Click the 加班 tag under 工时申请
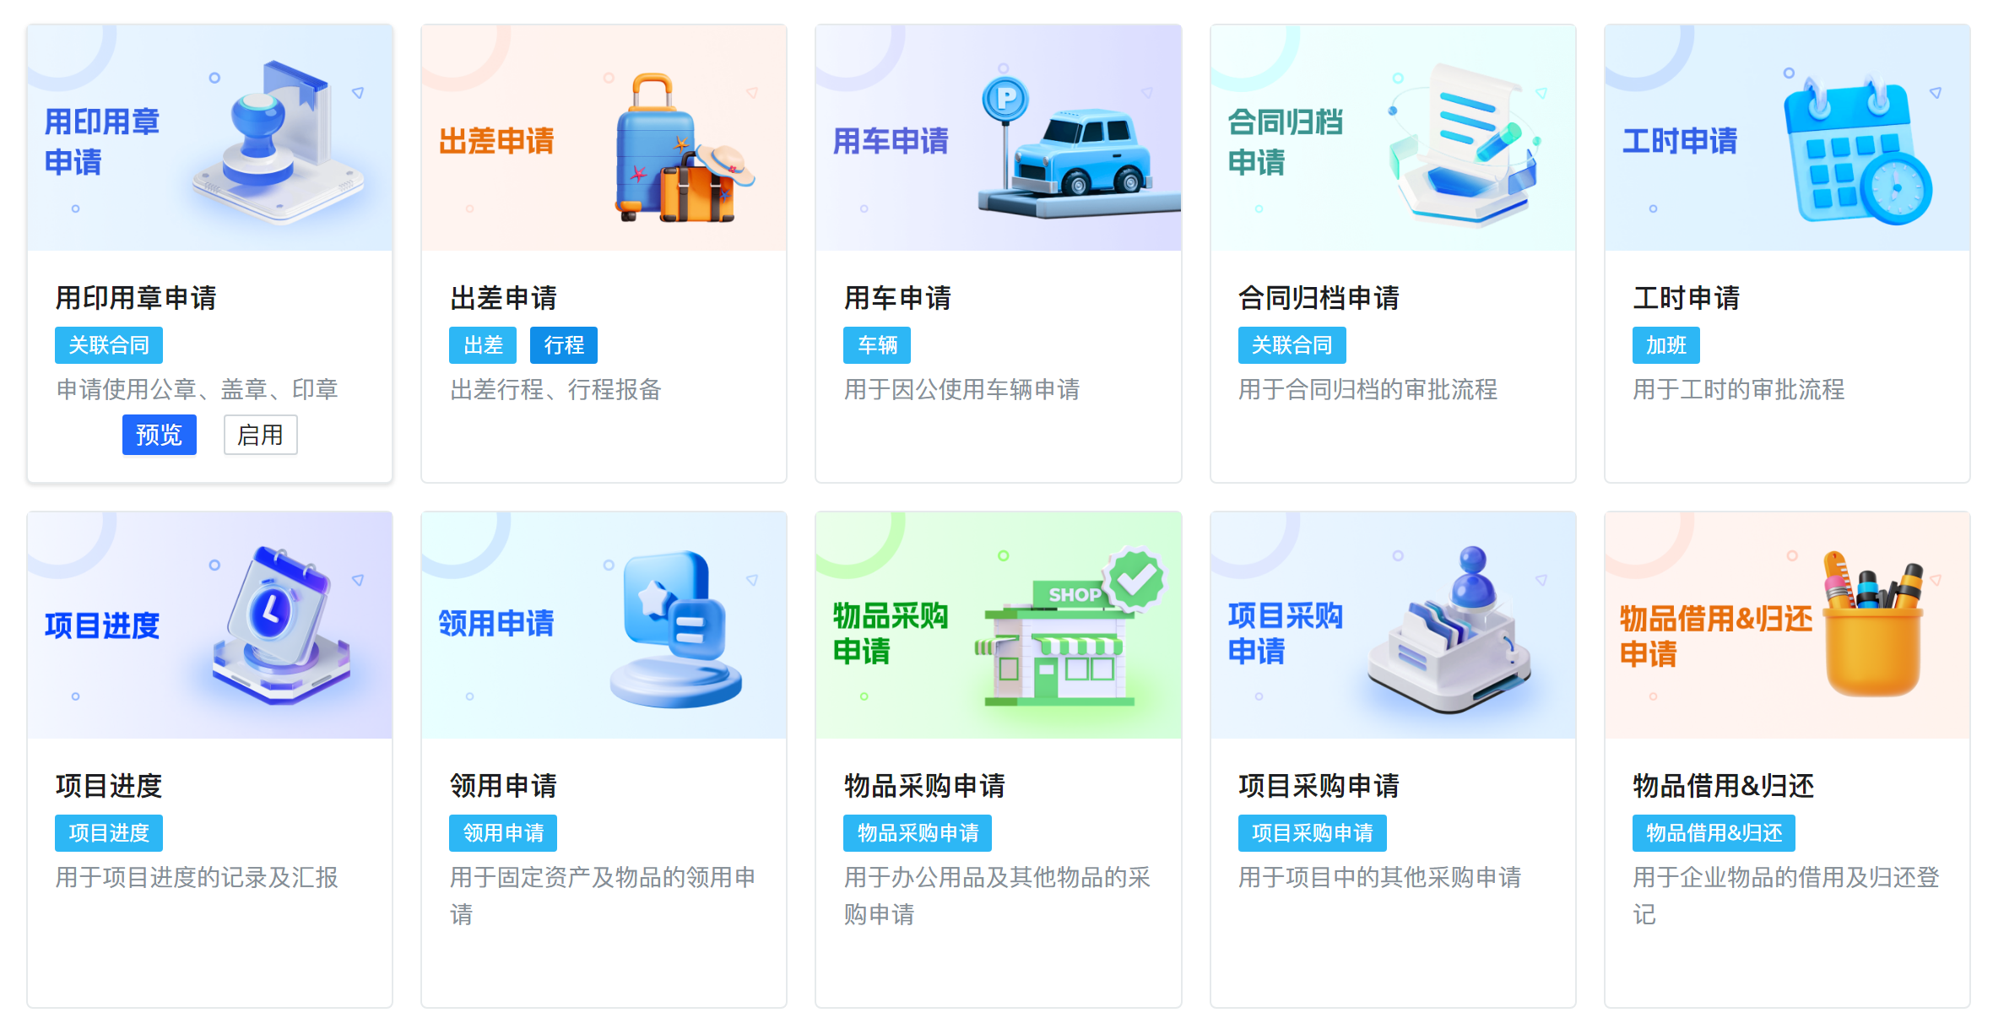1993x1029 pixels. tap(1666, 345)
